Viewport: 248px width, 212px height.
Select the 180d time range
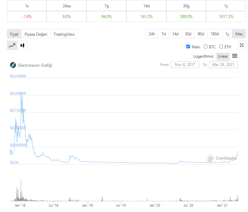[x=215, y=34]
